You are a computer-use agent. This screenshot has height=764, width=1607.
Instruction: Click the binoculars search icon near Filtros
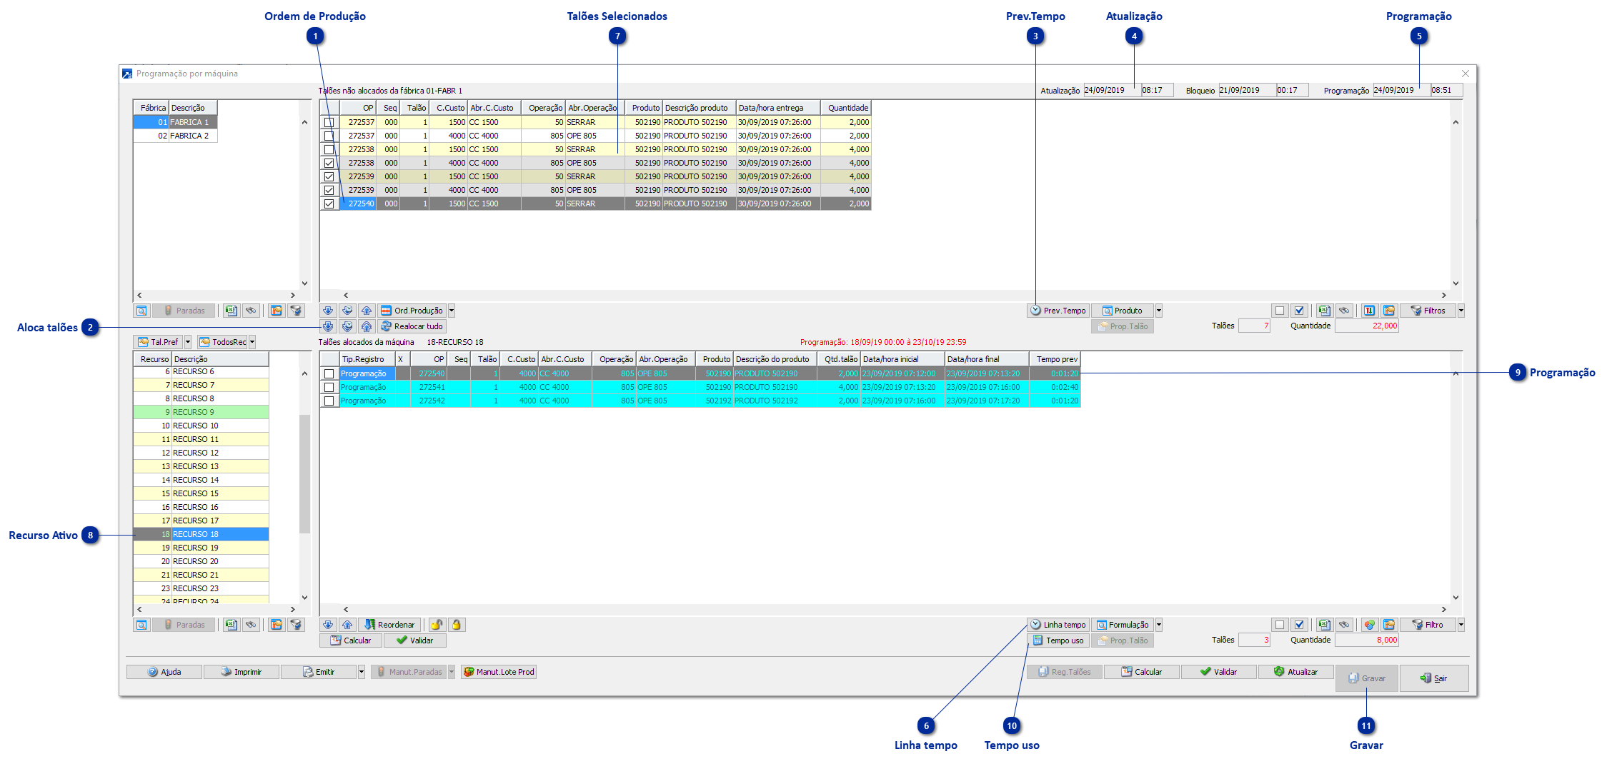pos(1345,310)
